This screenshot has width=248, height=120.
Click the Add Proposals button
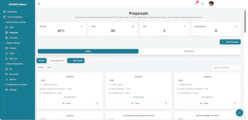[x=230, y=42]
